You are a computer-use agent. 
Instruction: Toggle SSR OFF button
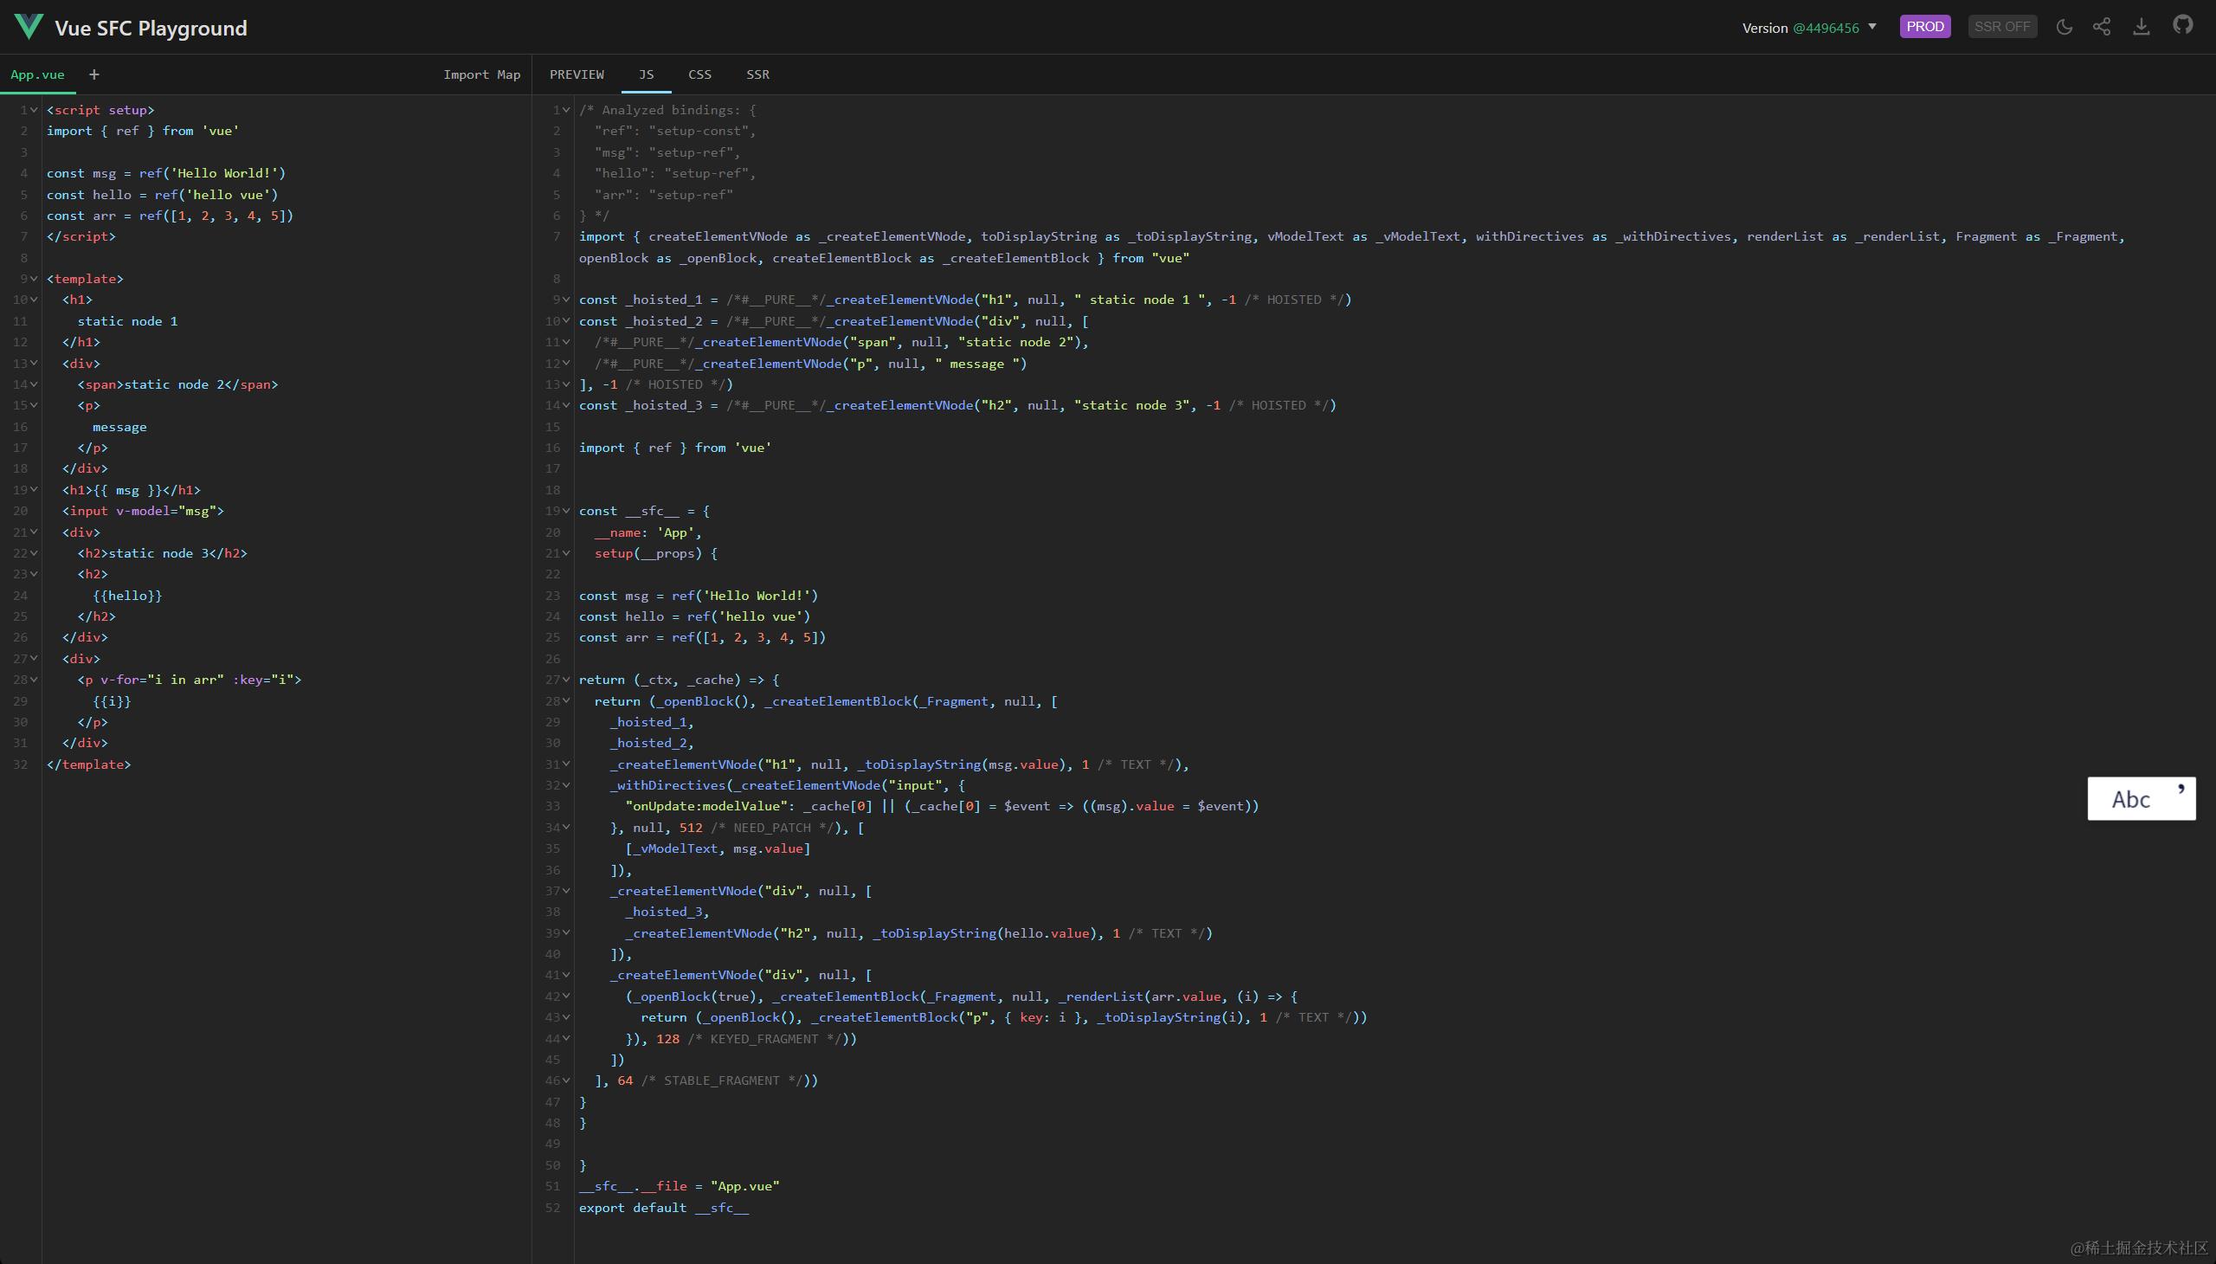tap(2001, 27)
